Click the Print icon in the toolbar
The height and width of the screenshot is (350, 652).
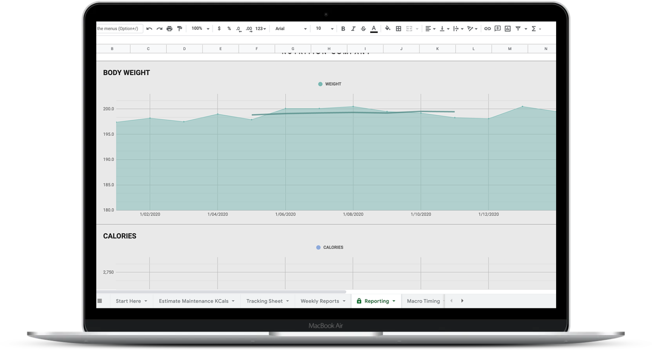(x=169, y=28)
